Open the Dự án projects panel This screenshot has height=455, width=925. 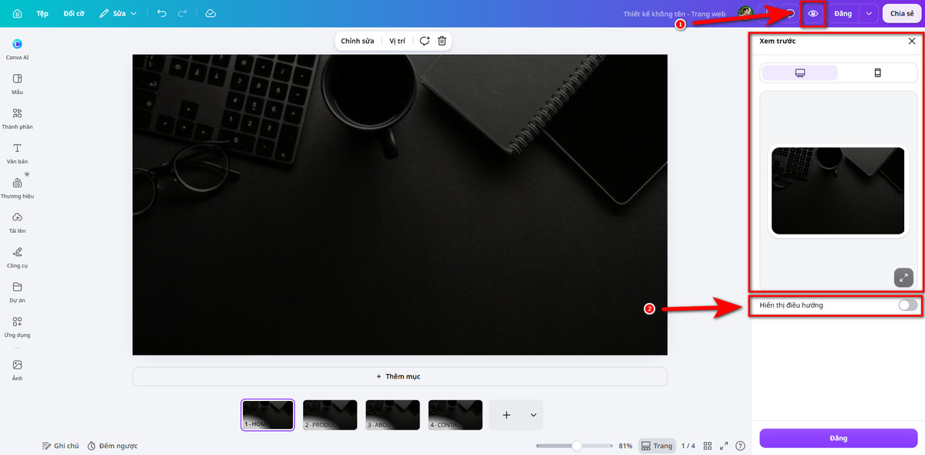coord(17,292)
